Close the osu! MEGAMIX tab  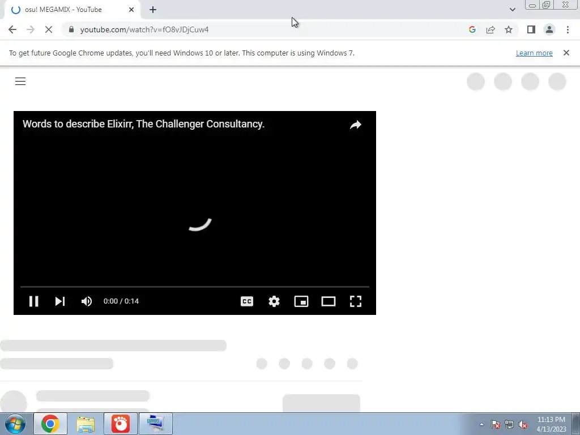click(x=131, y=10)
